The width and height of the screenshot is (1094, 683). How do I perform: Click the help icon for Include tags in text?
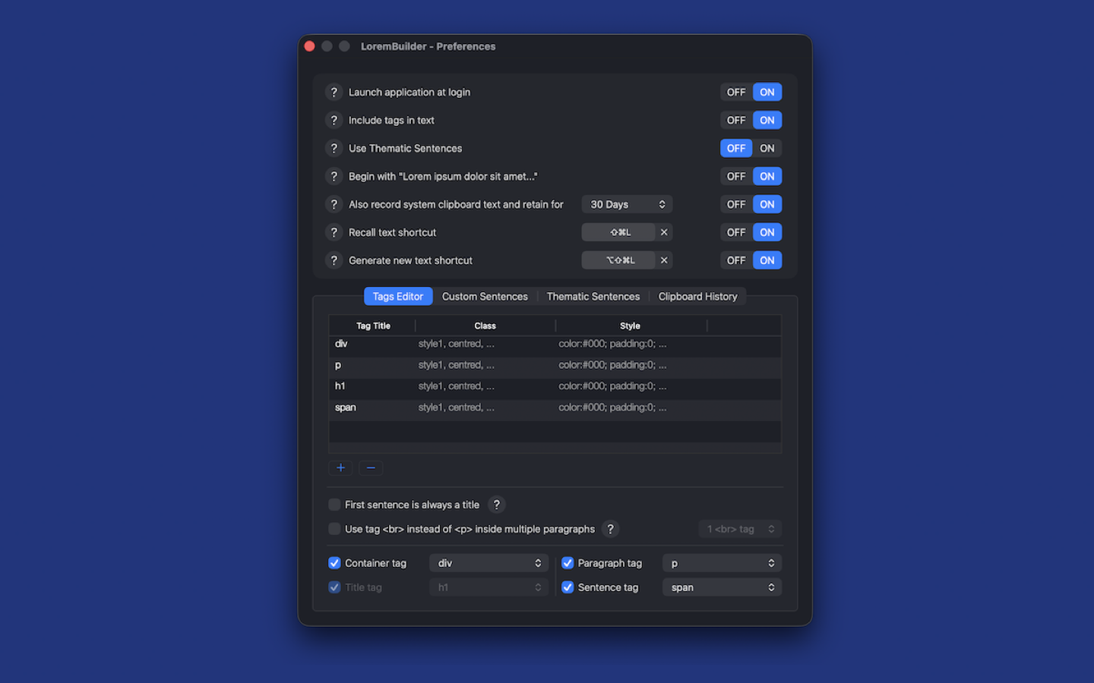click(x=334, y=120)
